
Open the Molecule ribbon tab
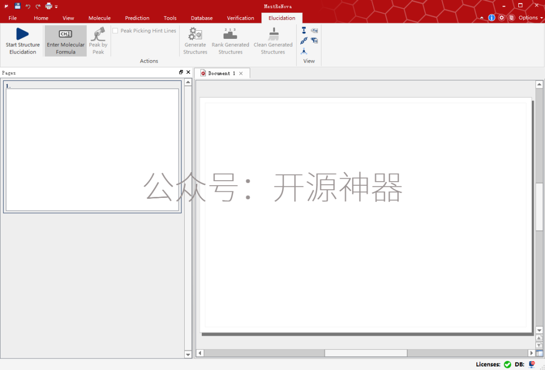coord(99,18)
